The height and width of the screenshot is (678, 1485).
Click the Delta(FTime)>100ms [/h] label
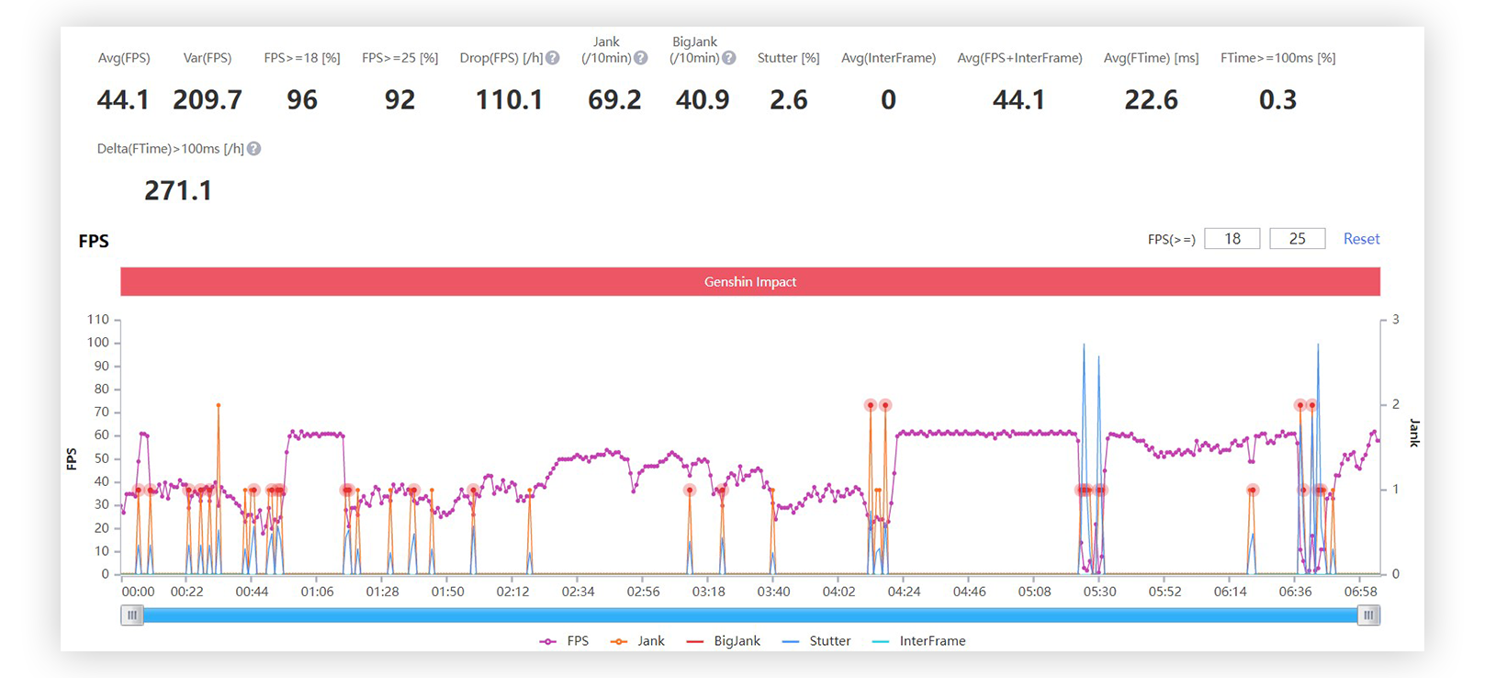click(171, 149)
